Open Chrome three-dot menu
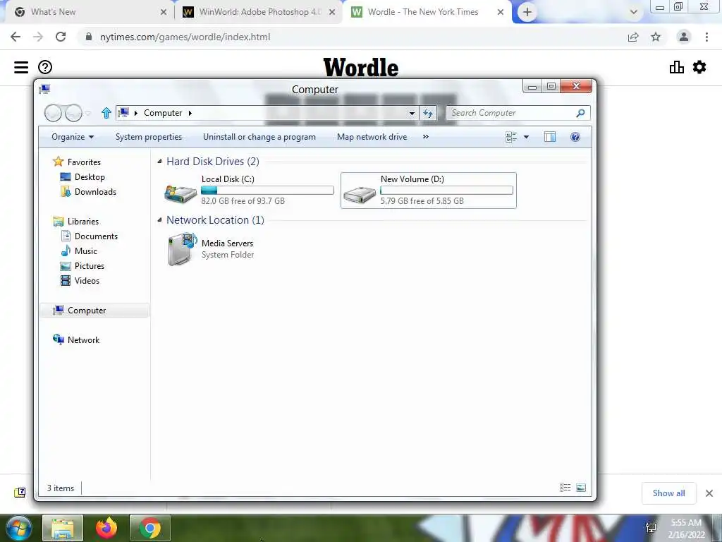The image size is (722, 542). 706,37
